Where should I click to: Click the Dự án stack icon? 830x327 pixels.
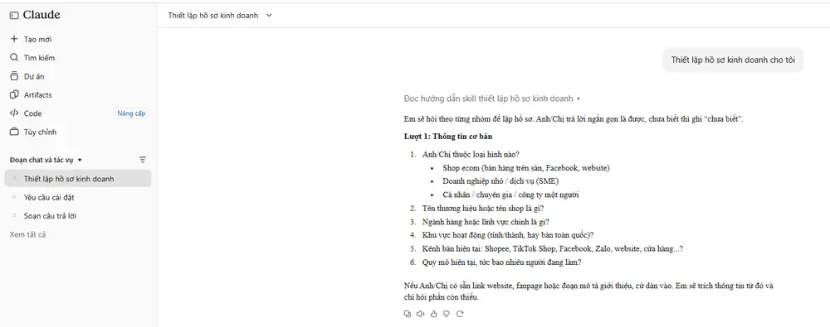click(14, 76)
